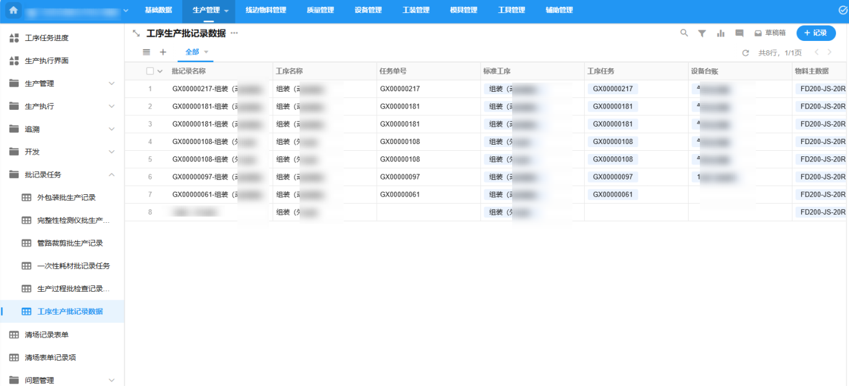Open the search icon above the table
Image resolution: width=849 pixels, height=386 pixels.
tap(684, 33)
